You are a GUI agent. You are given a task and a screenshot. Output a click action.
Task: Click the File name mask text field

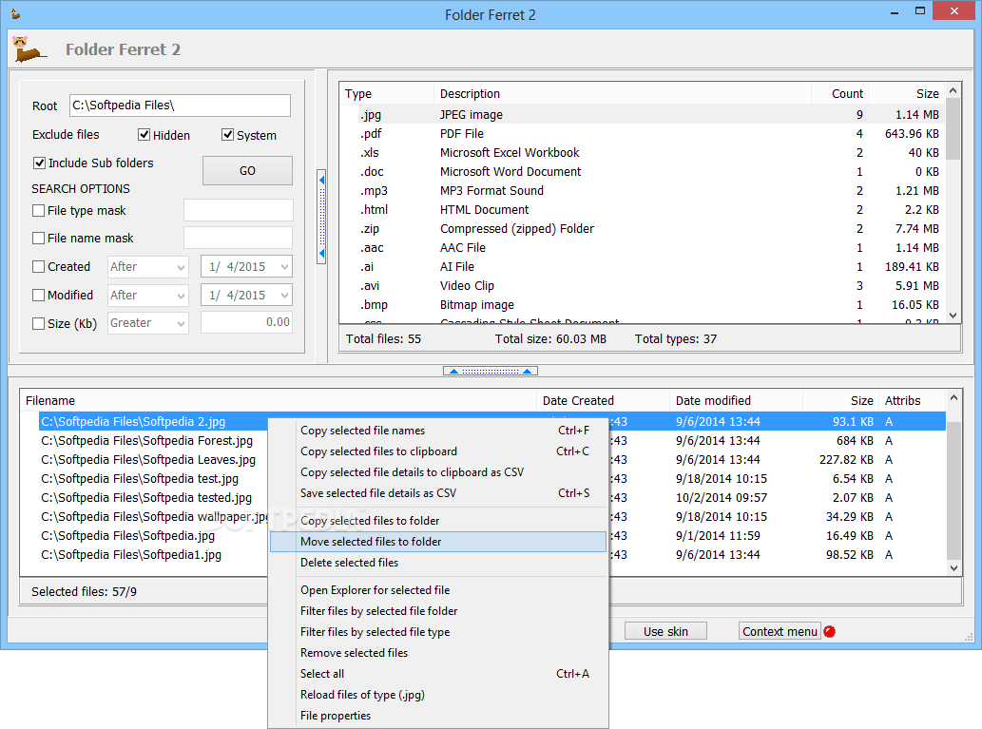238,238
